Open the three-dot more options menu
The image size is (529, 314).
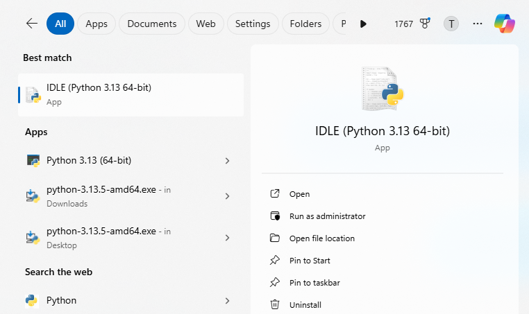pos(477,24)
